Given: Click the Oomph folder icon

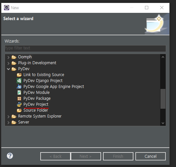Looking at the screenshot, I should tap(14, 57).
